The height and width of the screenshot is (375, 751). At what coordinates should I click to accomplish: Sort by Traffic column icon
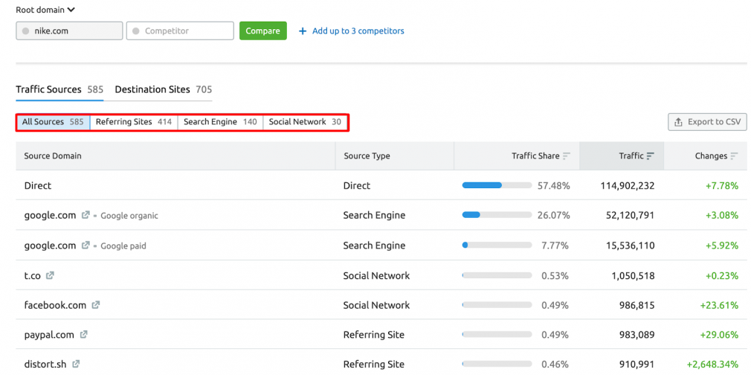[x=651, y=156]
